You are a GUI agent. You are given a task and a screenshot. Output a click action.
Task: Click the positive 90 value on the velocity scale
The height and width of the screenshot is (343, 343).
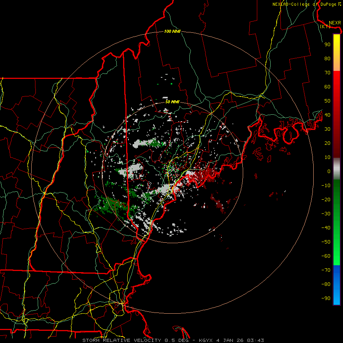327,45
